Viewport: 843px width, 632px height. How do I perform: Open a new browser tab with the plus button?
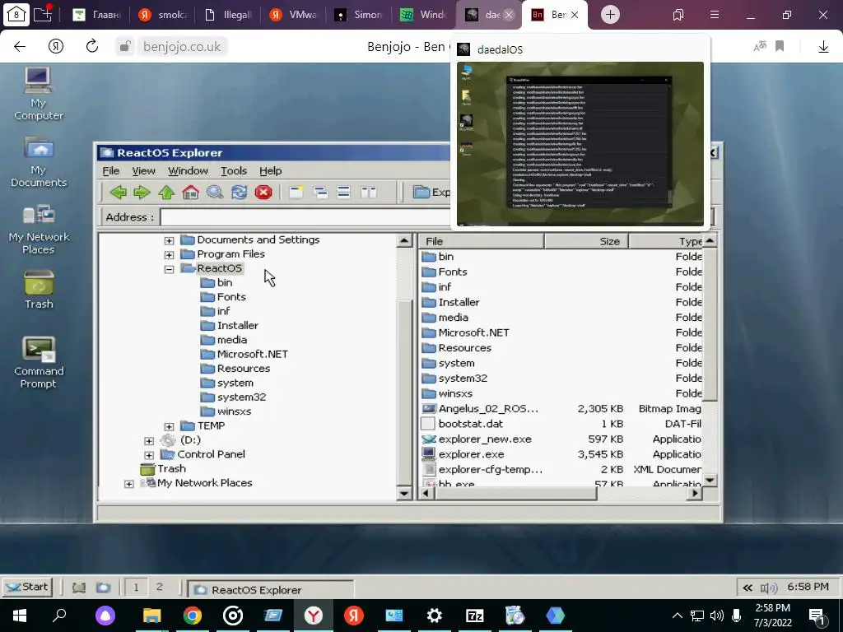[610, 15]
